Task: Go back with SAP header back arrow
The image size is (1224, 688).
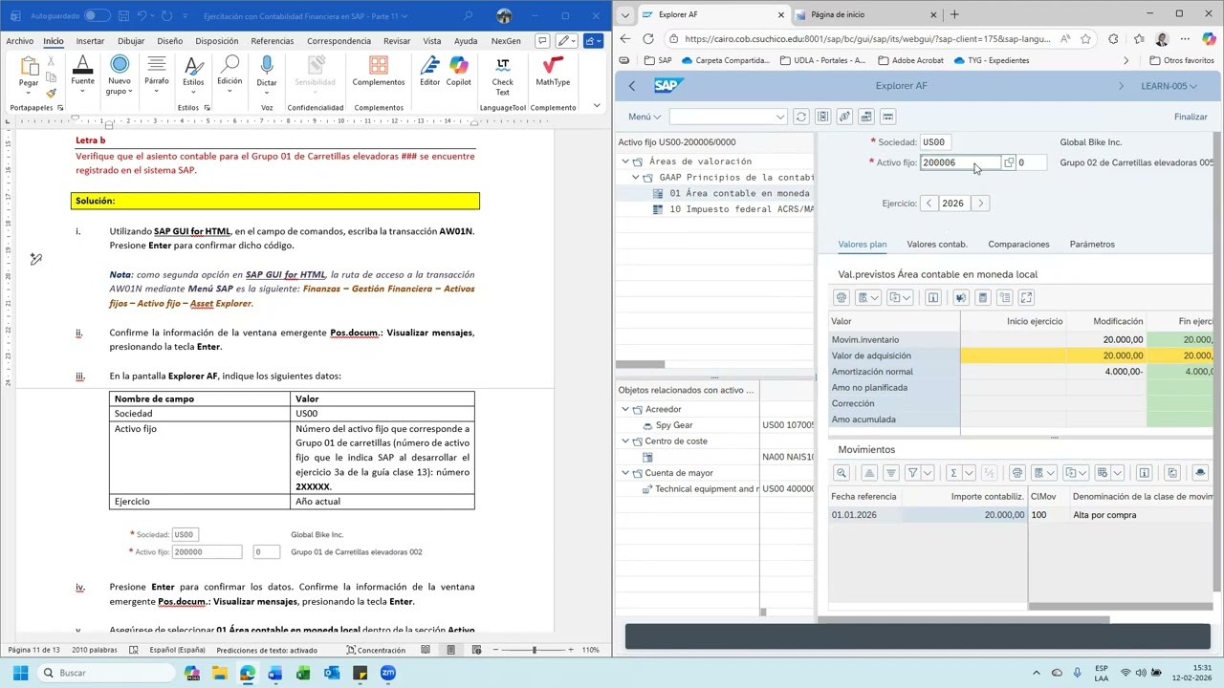Action: 632,86
